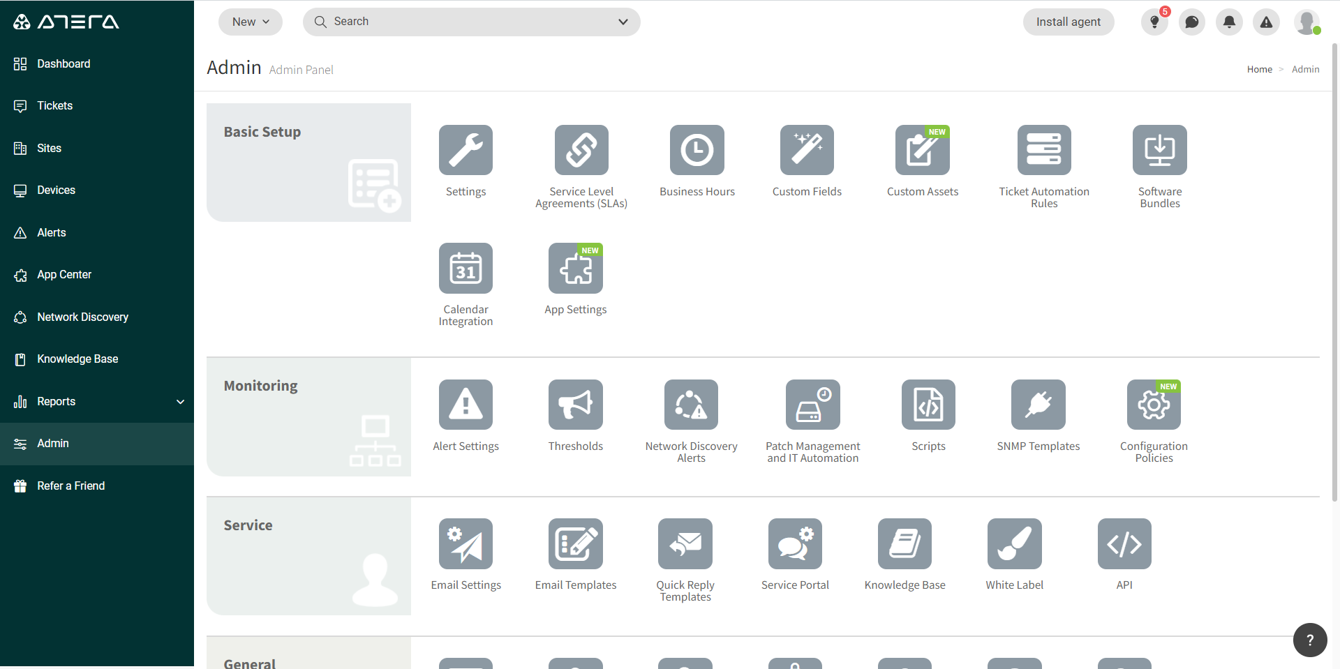Click the page vertical scrollbar
The width and height of the screenshot is (1340, 669).
(1335, 272)
